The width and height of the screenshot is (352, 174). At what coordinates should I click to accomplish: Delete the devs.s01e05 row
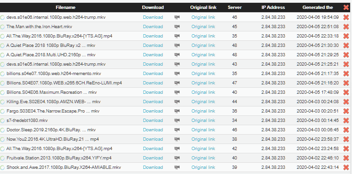point(346,64)
